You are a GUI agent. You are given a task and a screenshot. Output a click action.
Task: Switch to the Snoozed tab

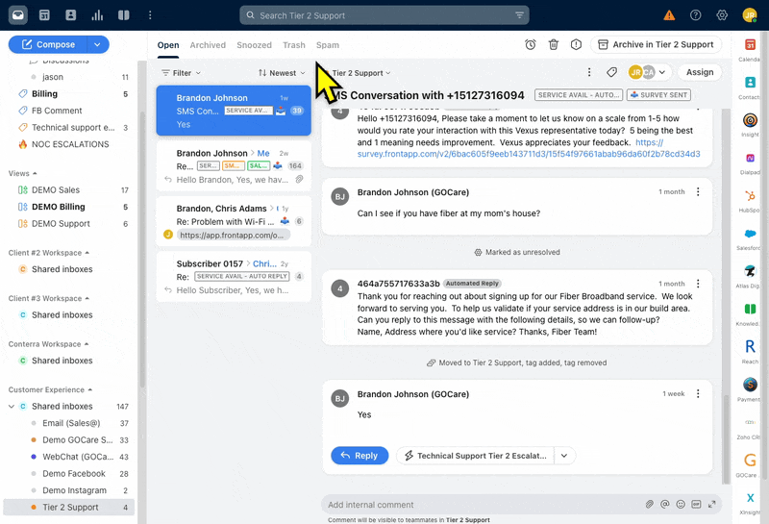[254, 45]
